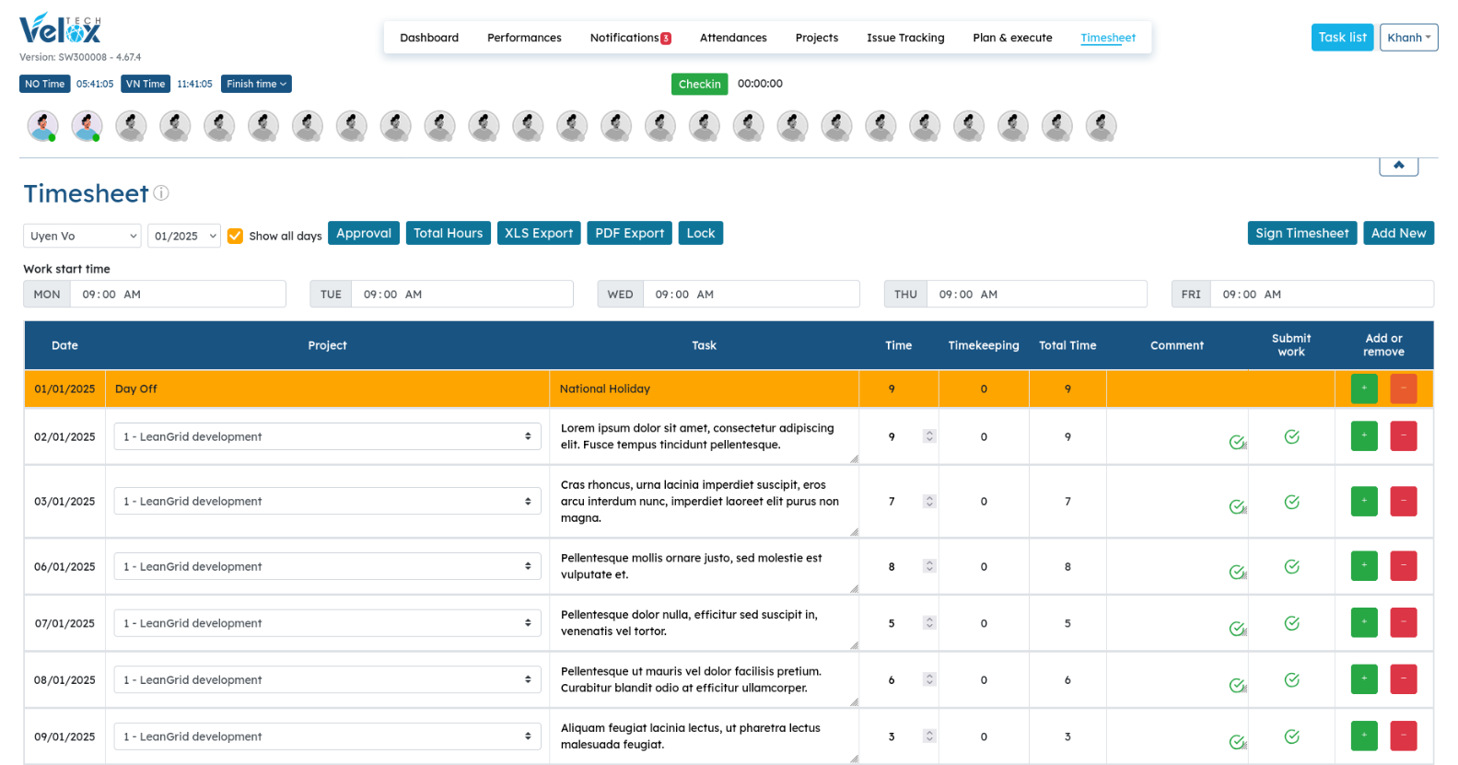This screenshot has width=1458, height=765.
Task: Open the Uyen Vo employee dropdown
Action: (x=82, y=236)
